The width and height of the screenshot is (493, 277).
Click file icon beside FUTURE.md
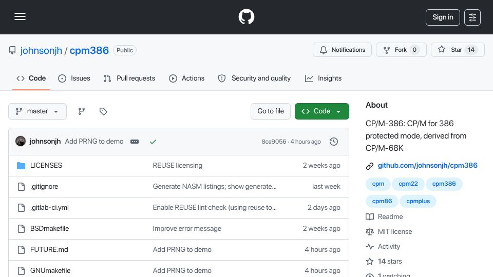pos(21,250)
